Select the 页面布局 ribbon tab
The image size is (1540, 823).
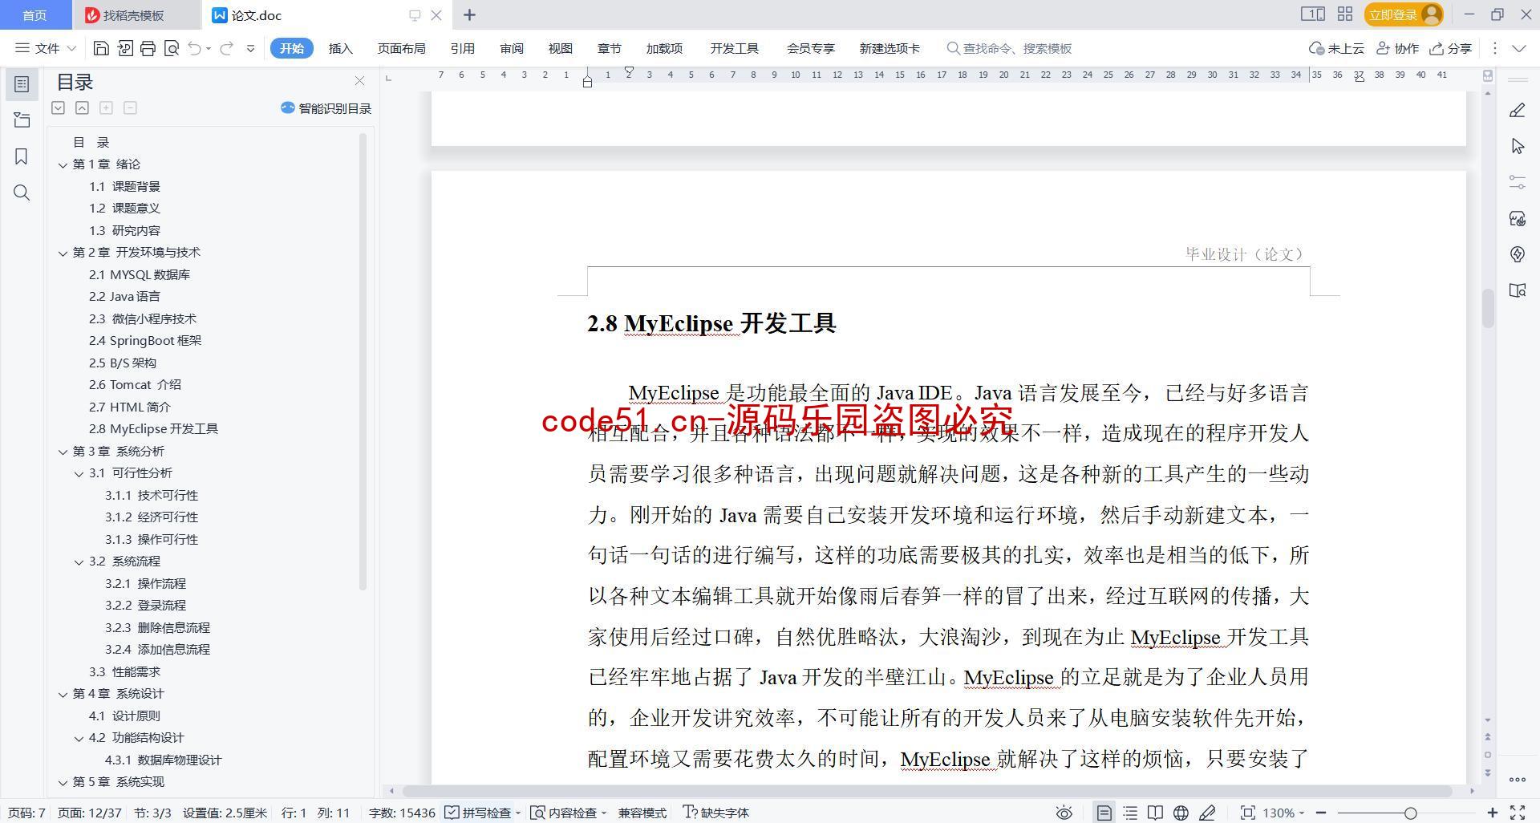(401, 48)
